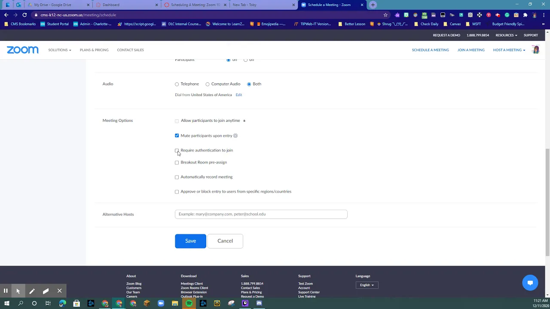
Task: Open the blue chat help bubble
Action: [530, 283]
